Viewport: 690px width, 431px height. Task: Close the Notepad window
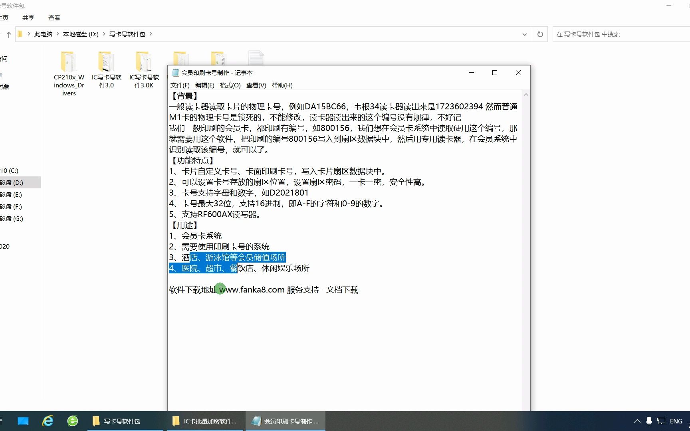point(518,73)
